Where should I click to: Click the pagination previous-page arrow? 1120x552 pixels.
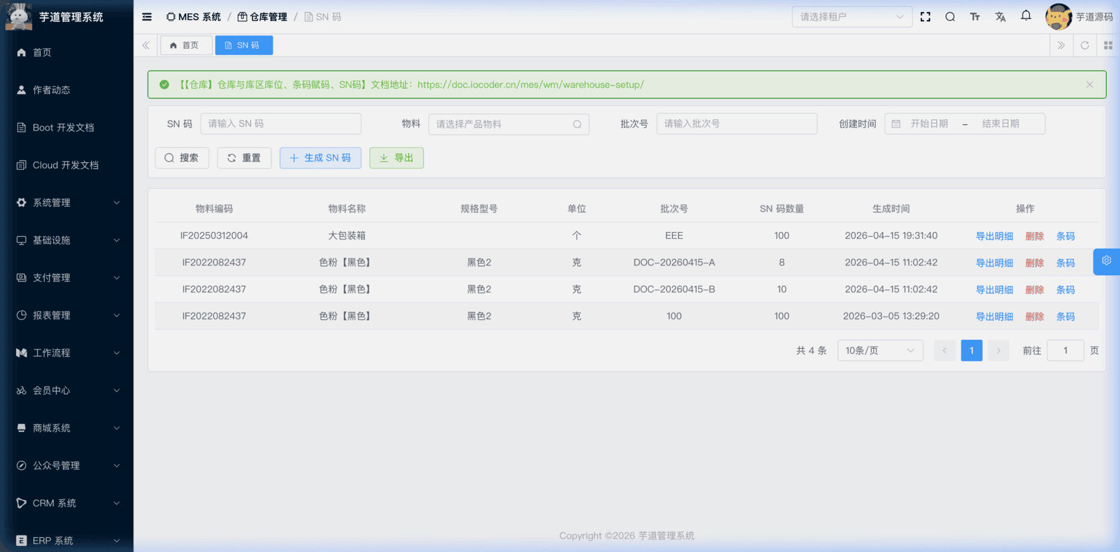(945, 351)
